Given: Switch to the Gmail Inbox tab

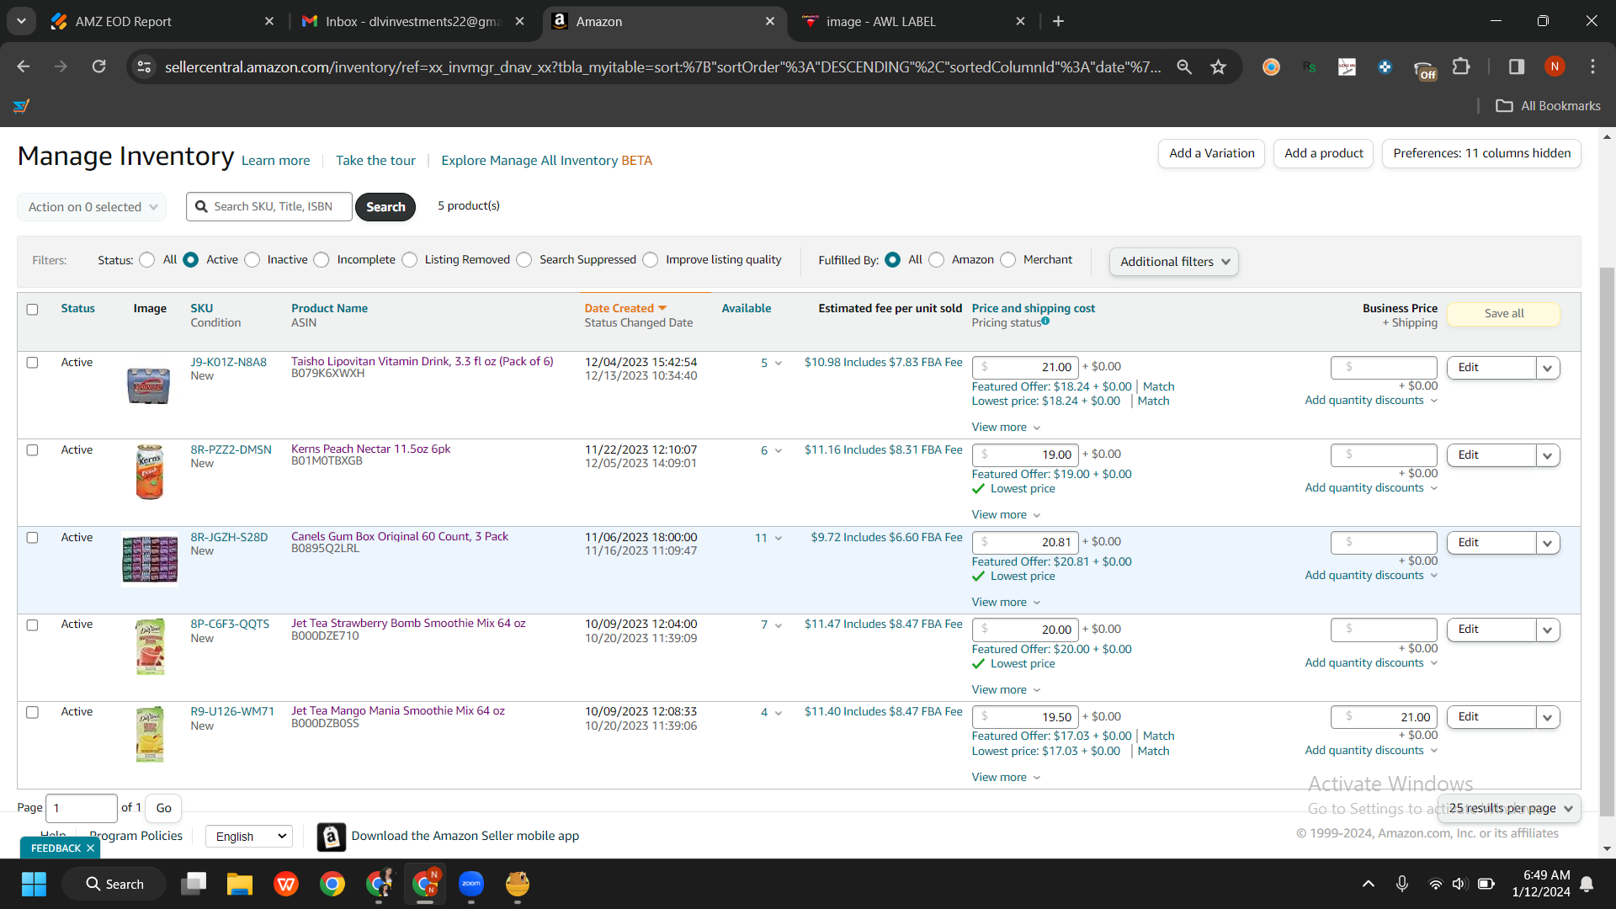Looking at the screenshot, I should click(x=412, y=21).
